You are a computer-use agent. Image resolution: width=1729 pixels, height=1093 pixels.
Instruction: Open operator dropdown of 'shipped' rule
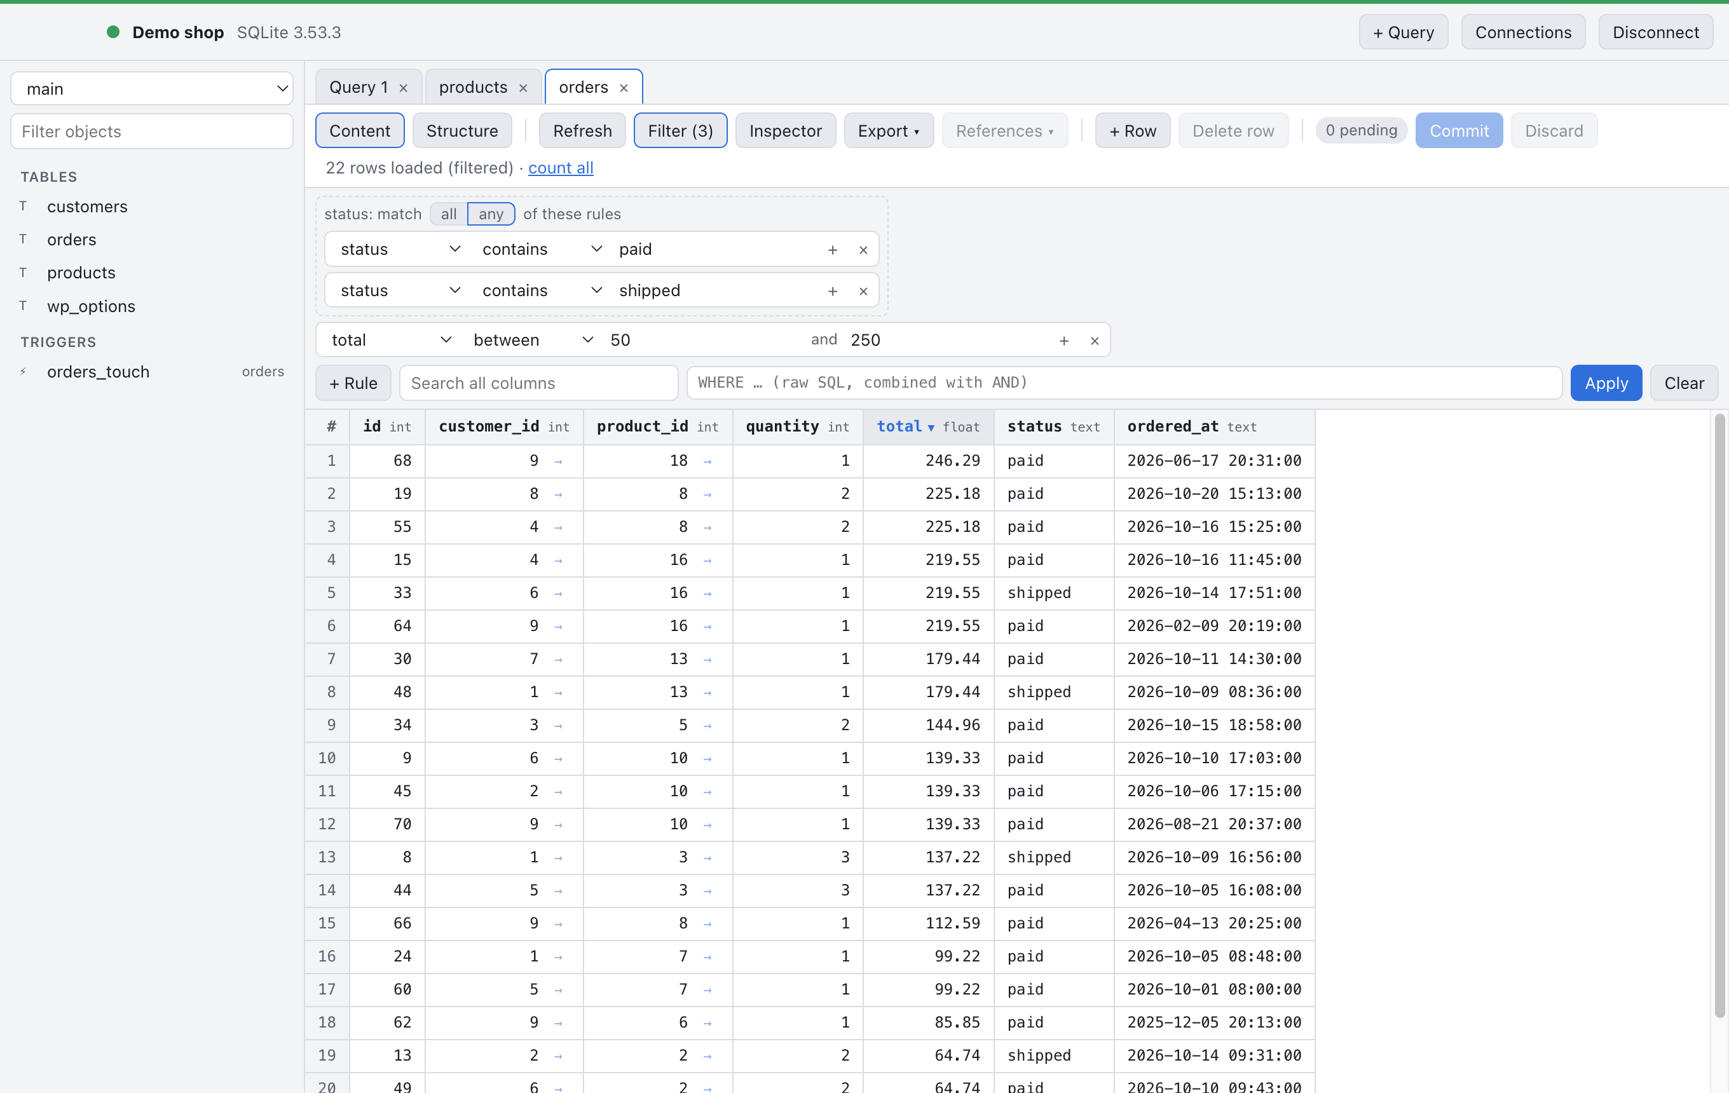click(542, 290)
